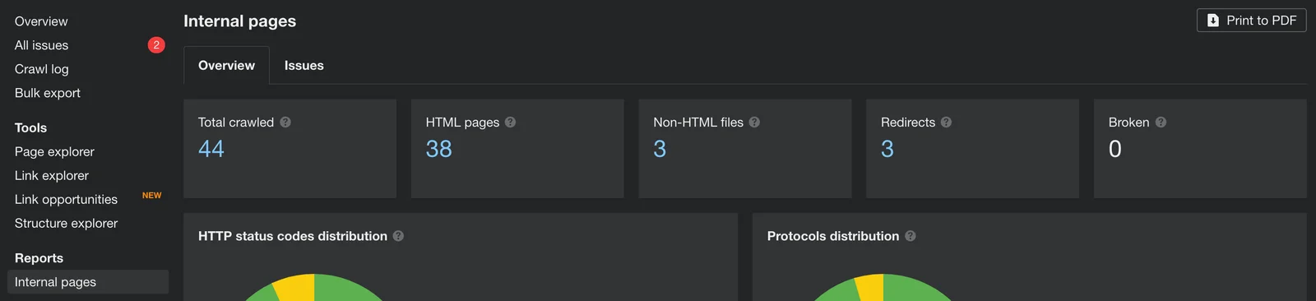1316x301 pixels.
Task: Open All issues in the sidebar
Action: tap(41, 45)
